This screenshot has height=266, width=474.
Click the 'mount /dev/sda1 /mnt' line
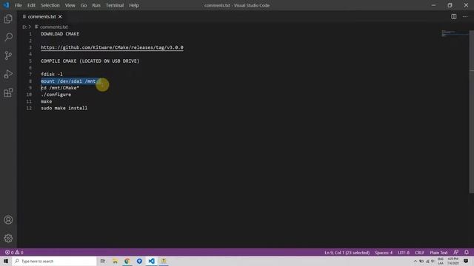(x=68, y=81)
